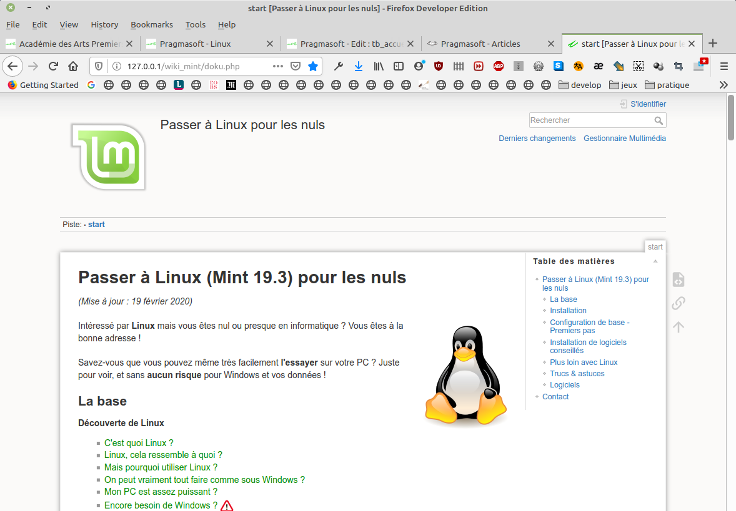Click the æ extension icon

(598, 66)
